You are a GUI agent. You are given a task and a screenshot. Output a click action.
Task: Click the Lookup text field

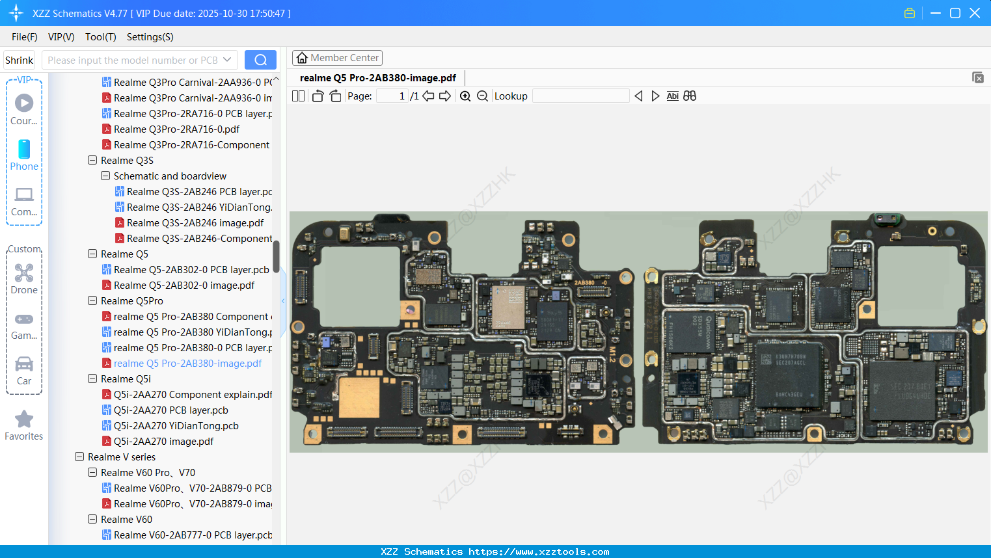coord(580,96)
